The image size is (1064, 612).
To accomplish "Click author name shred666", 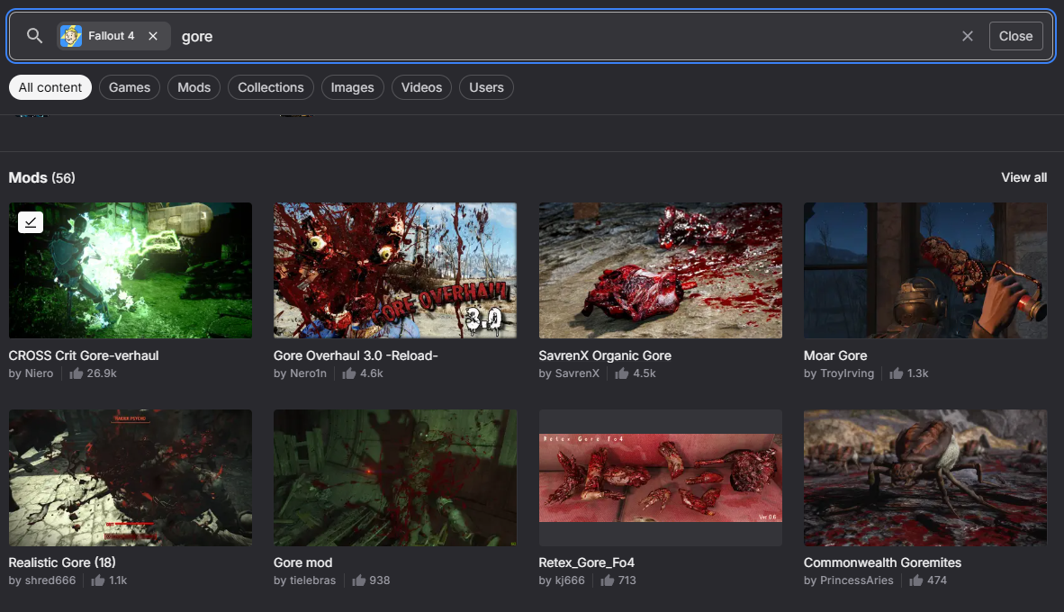I will coord(50,580).
